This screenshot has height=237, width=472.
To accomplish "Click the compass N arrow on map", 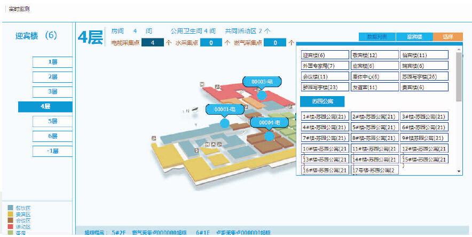I will pos(186,110).
